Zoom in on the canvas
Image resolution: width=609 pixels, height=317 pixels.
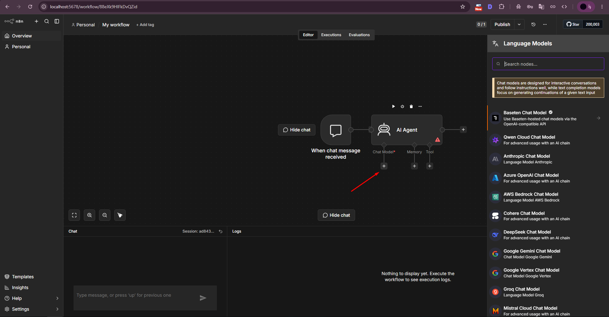(89, 215)
